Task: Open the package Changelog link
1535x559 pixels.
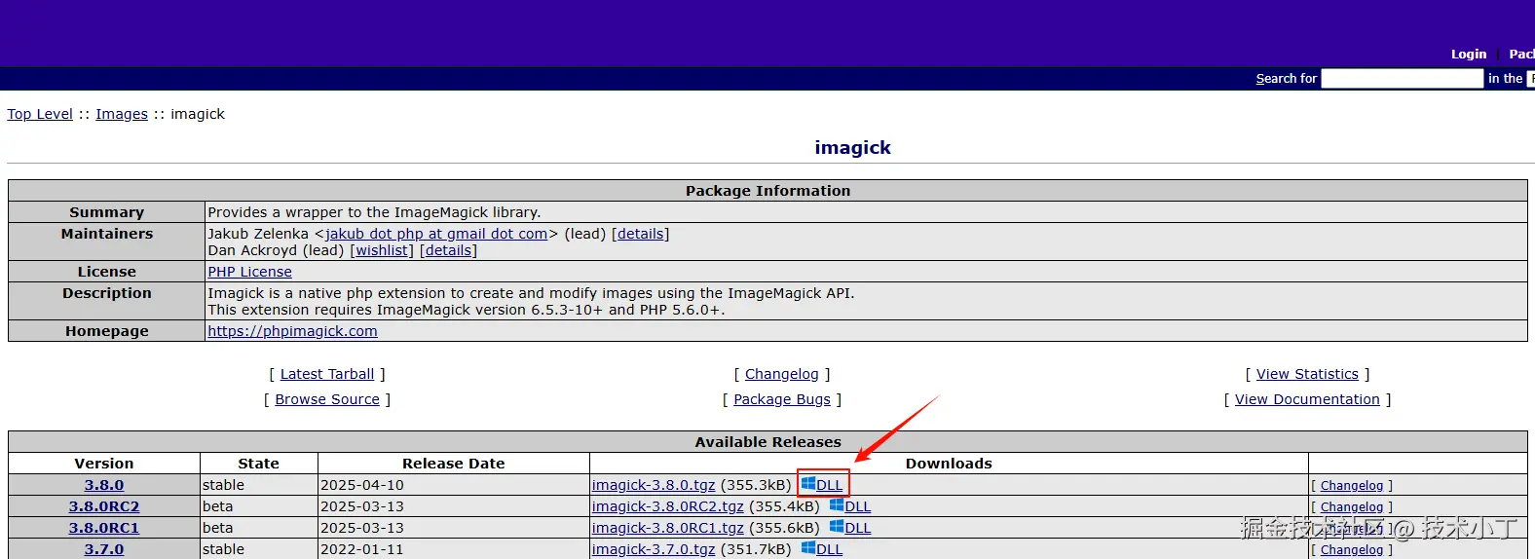Action: [x=782, y=374]
